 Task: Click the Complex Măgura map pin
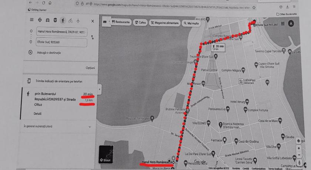tap(243, 70)
